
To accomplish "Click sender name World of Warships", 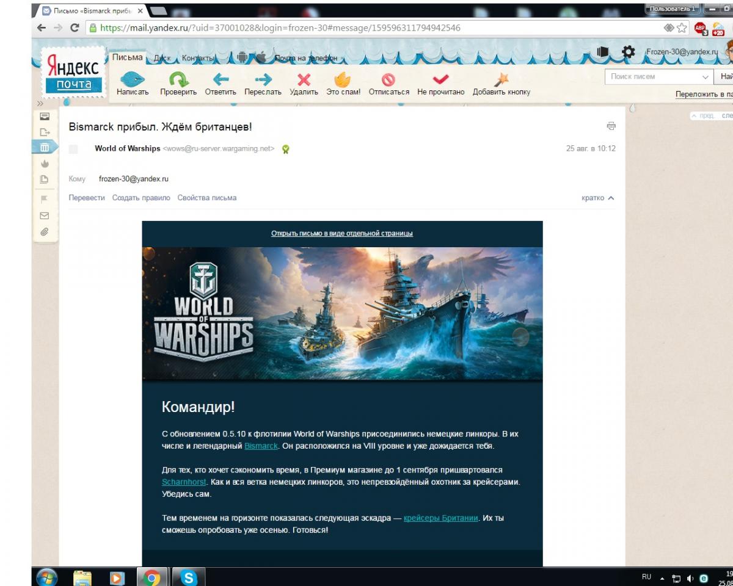I will click(x=128, y=148).
